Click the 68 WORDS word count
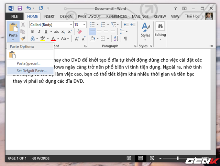The width and height of the screenshot is (220, 166). [x=41, y=158]
